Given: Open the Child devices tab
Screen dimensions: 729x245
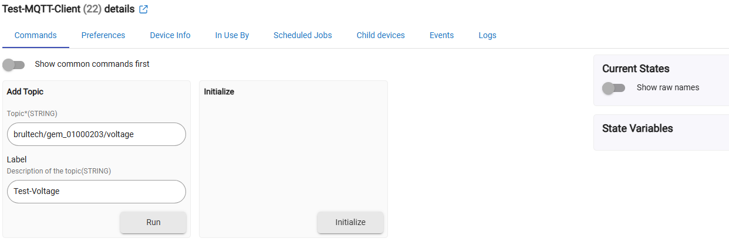Looking at the screenshot, I should (381, 35).
